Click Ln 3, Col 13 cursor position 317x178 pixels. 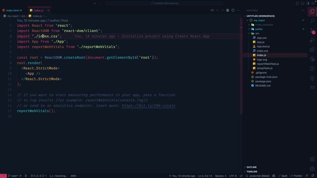[x=205, y=176]
